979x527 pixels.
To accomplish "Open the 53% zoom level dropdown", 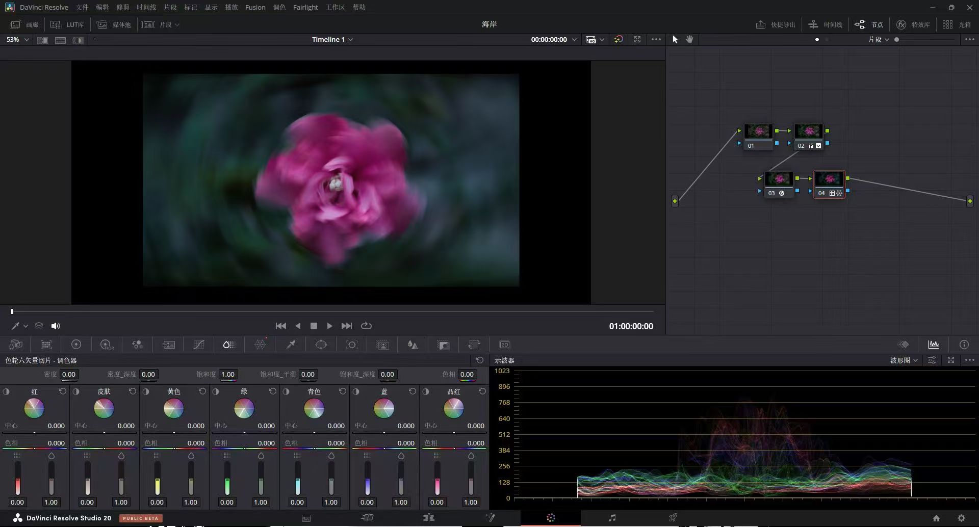I will coord(17,39).
